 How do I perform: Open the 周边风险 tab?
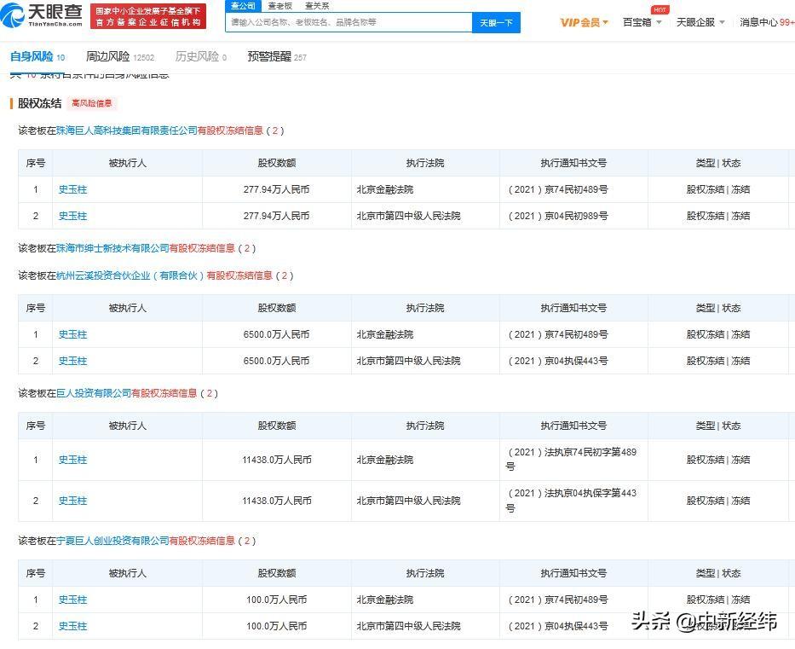[109, 56]
